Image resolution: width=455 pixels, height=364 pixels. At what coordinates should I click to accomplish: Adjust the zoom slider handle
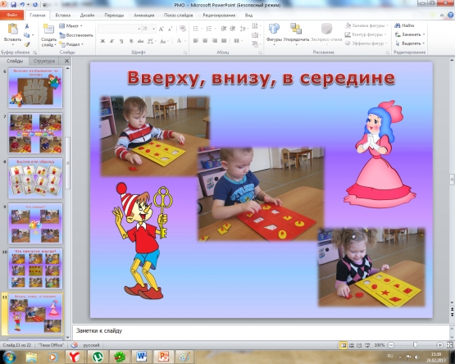click(416, 345)
